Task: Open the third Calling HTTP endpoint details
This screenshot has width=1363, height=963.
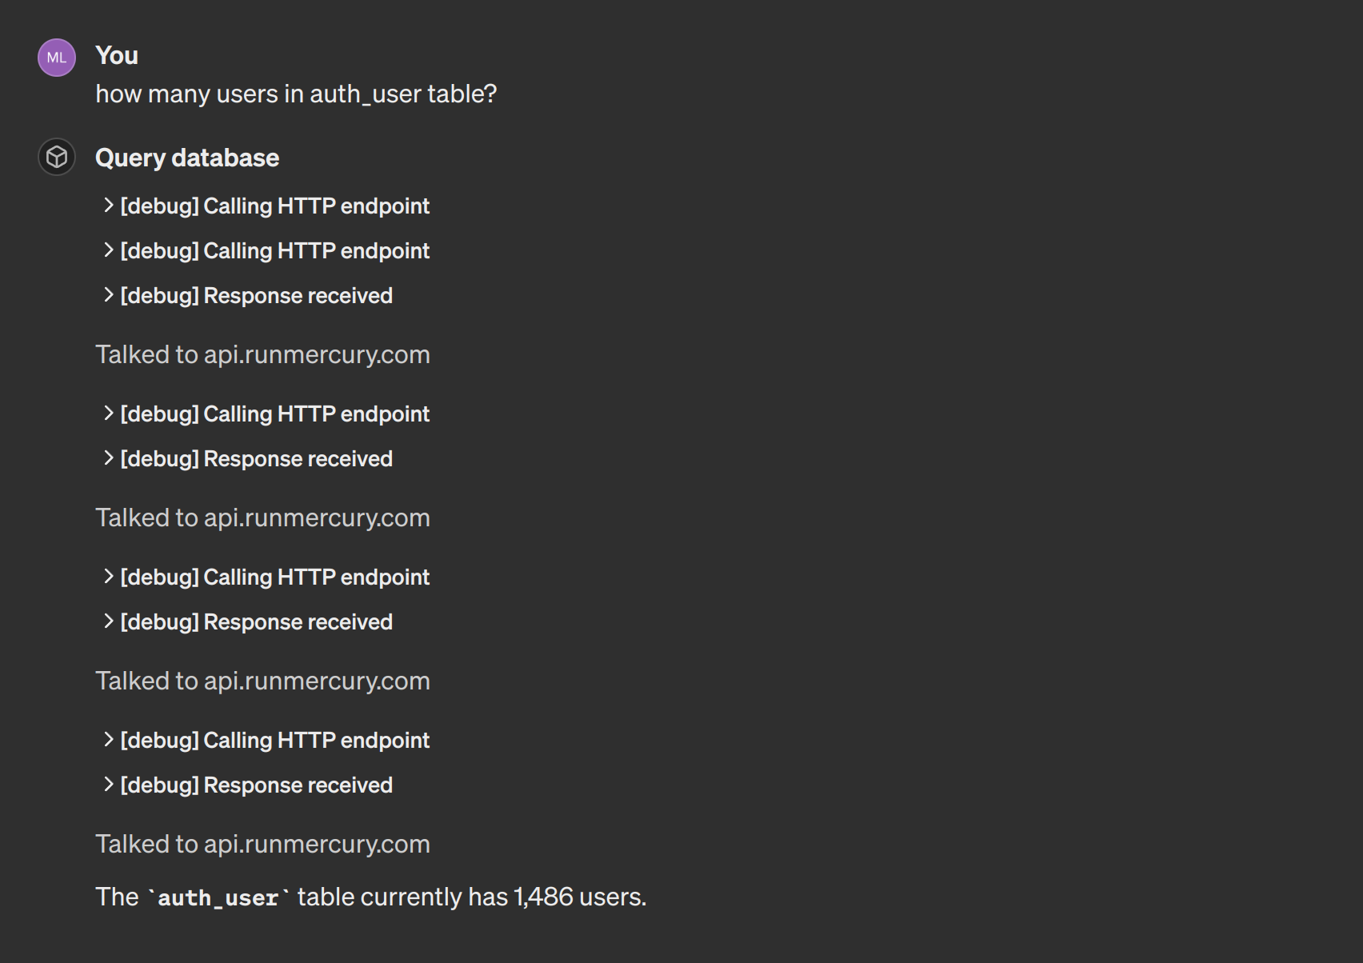Action: (x=274, y=414)
